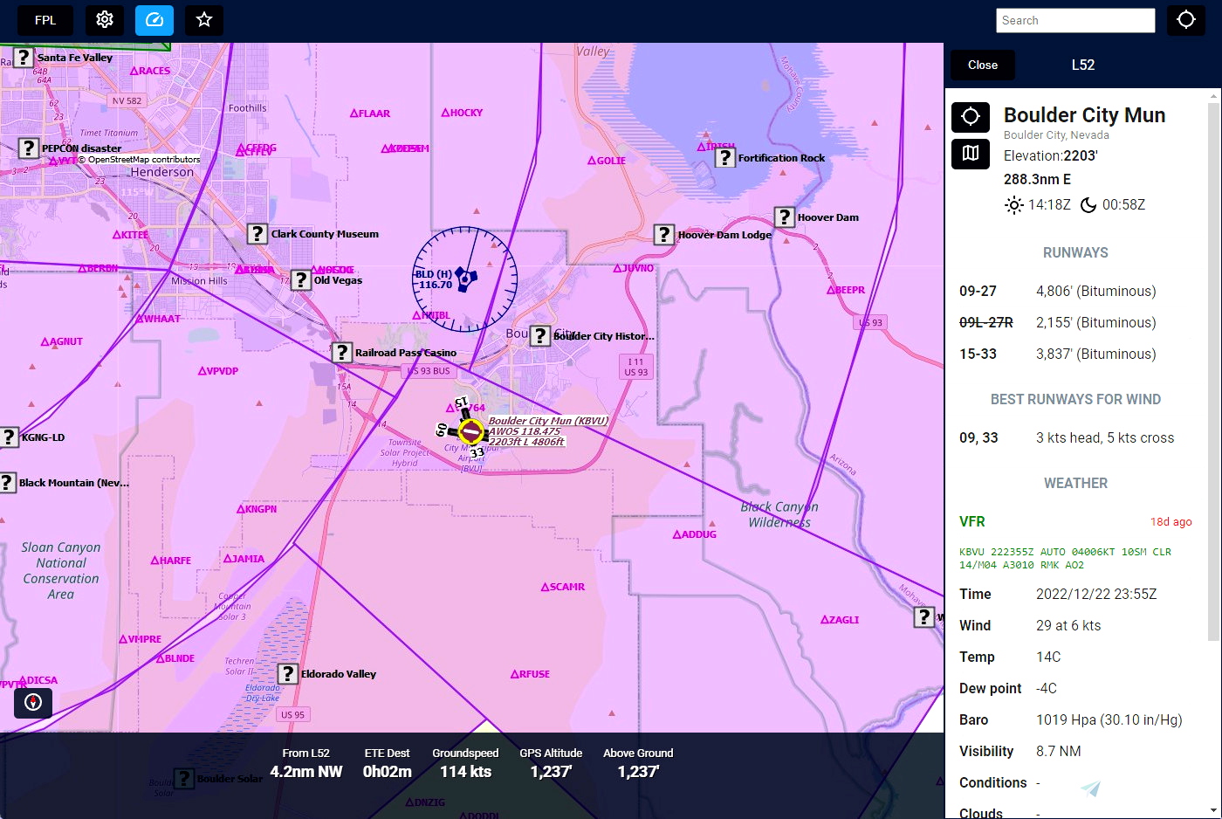Open settings gear icon
The width and height of the screenshot is (1222, 819).
click(x=105, y=20)
